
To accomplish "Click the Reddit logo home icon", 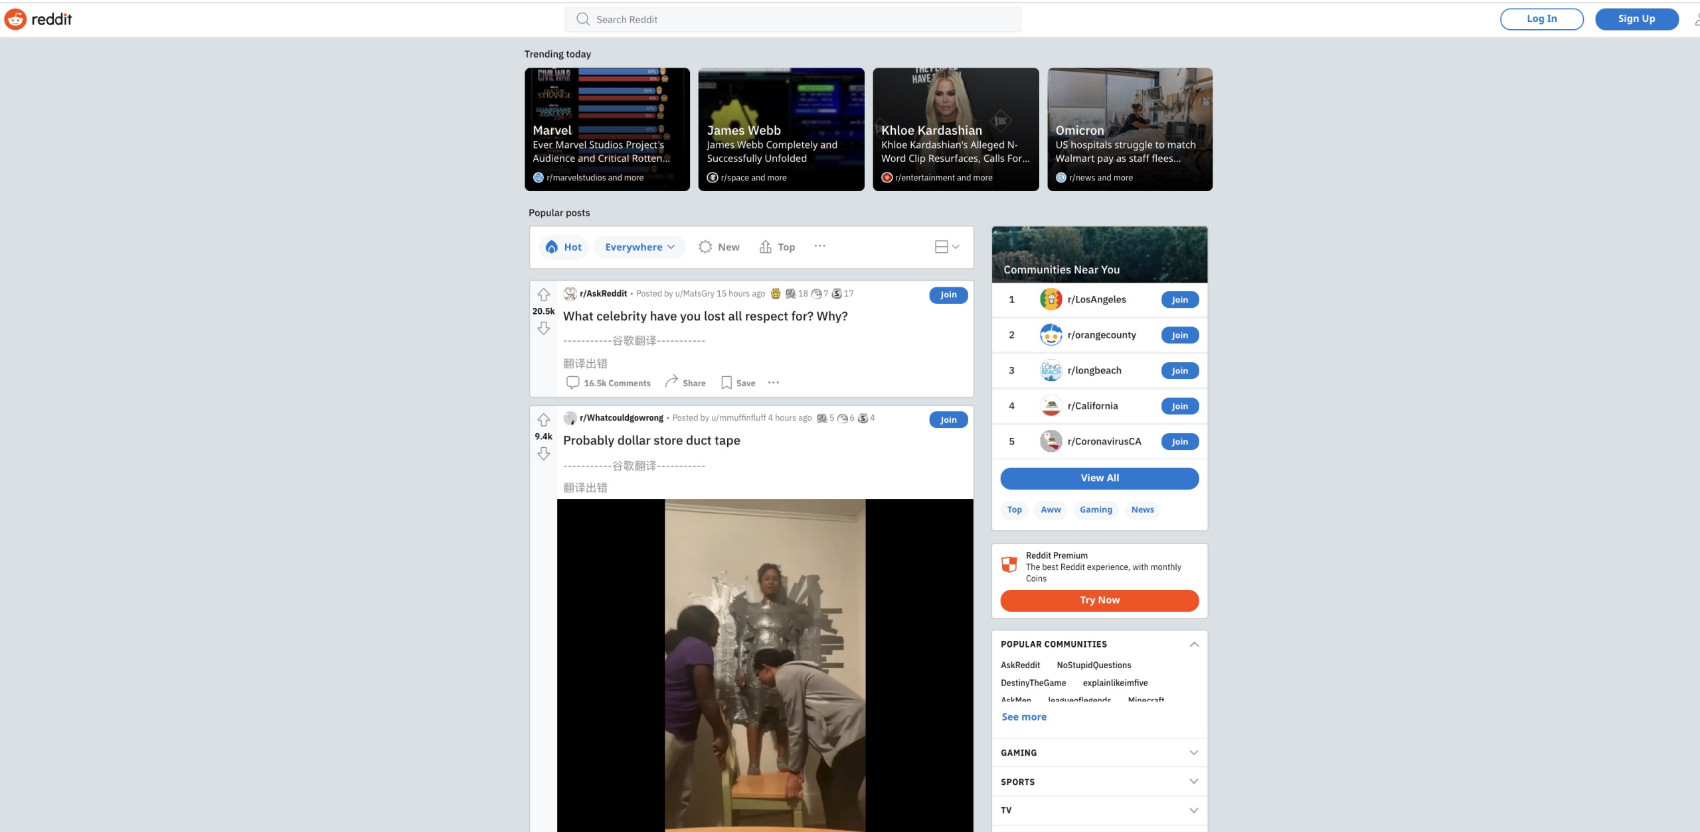I will tap(15, 19).
